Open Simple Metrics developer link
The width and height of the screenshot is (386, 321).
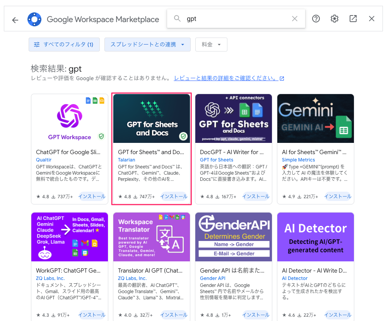(x=298, y=160)
